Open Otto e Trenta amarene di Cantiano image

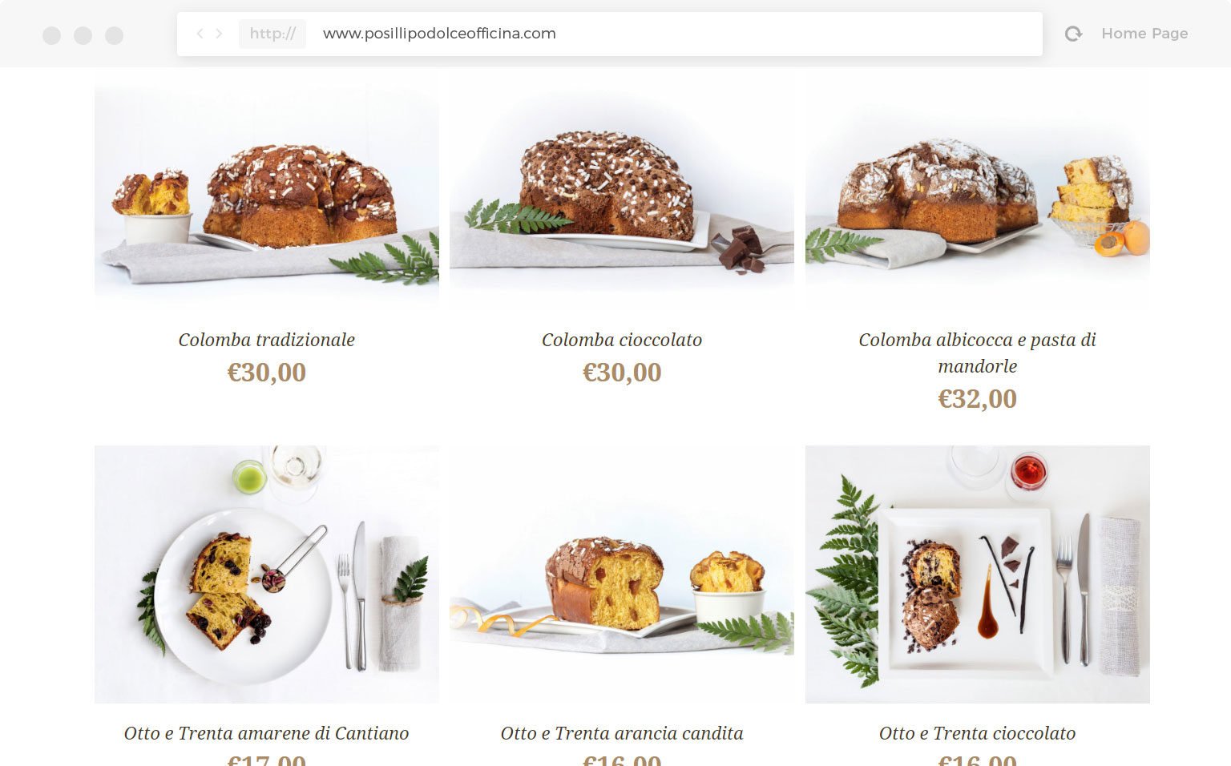pos(267,574)
